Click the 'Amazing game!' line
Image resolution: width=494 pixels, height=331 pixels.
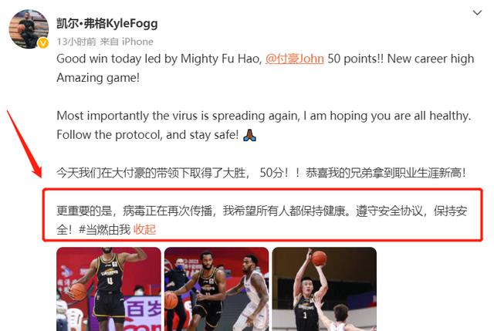98,78
